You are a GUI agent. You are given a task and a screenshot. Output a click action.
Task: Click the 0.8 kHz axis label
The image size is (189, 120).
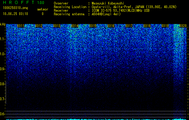coord(2,84)
